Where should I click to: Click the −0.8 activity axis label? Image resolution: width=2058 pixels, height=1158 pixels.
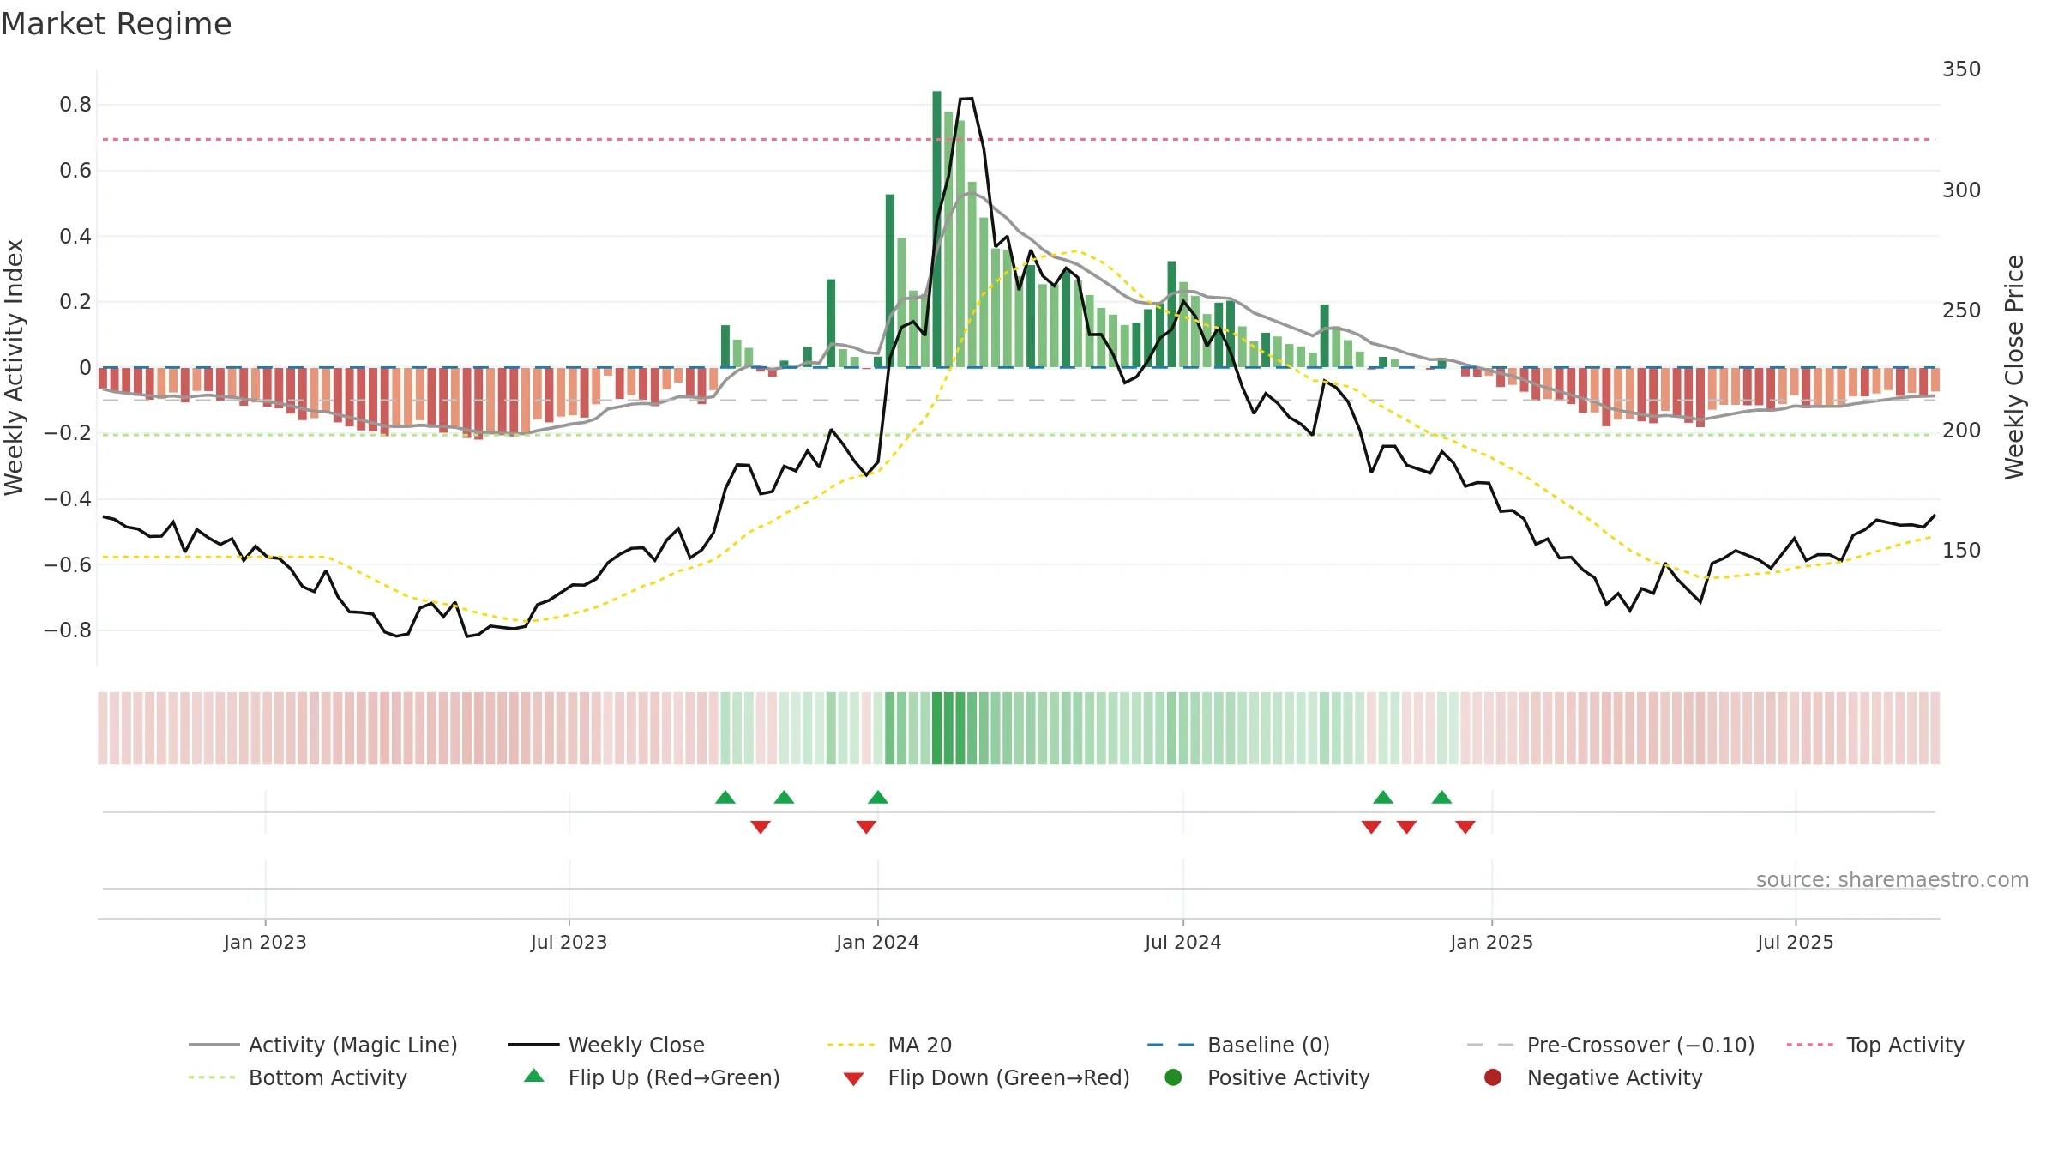point(67,630)
